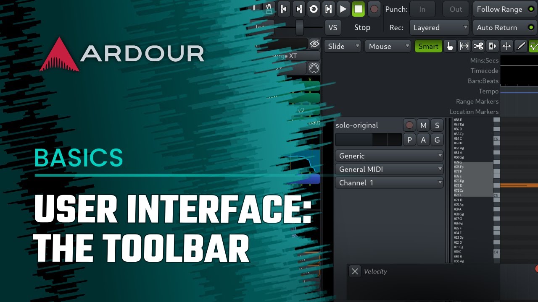538x302 pixels.
Task: Toggle Follow Range option
Action: pyautogui.click(x=505, y=9)
